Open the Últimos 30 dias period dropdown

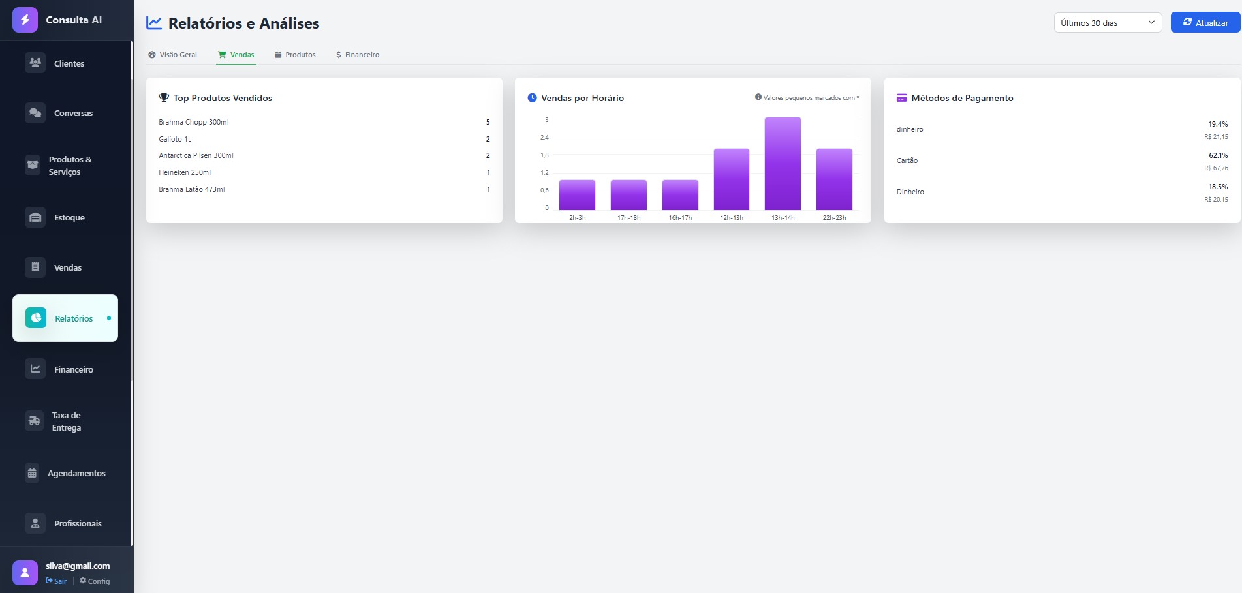[1107, 23]
